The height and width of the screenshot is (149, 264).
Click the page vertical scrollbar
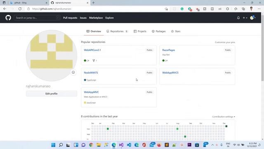[262, 48]
